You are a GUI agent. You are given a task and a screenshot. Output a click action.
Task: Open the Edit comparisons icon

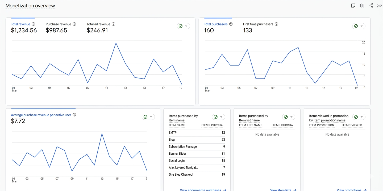(362, 5)
